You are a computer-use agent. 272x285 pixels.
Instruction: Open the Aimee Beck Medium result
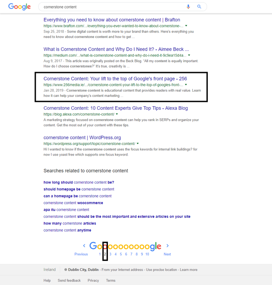click(116, 49)
